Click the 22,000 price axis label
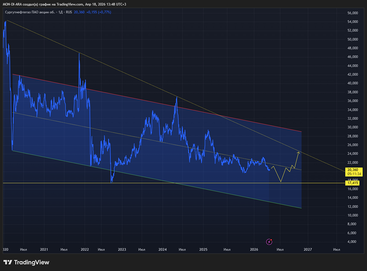 tap(353, 162)
